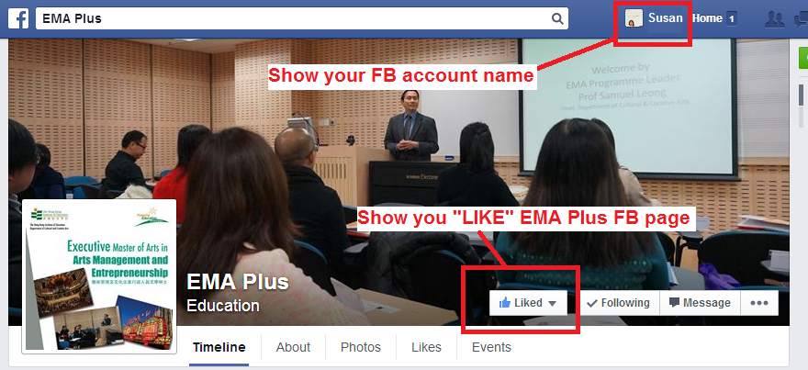The image size is (808, 370).
Task: Click Susan's profile picture thumbnail
Action: pos(634,18)
